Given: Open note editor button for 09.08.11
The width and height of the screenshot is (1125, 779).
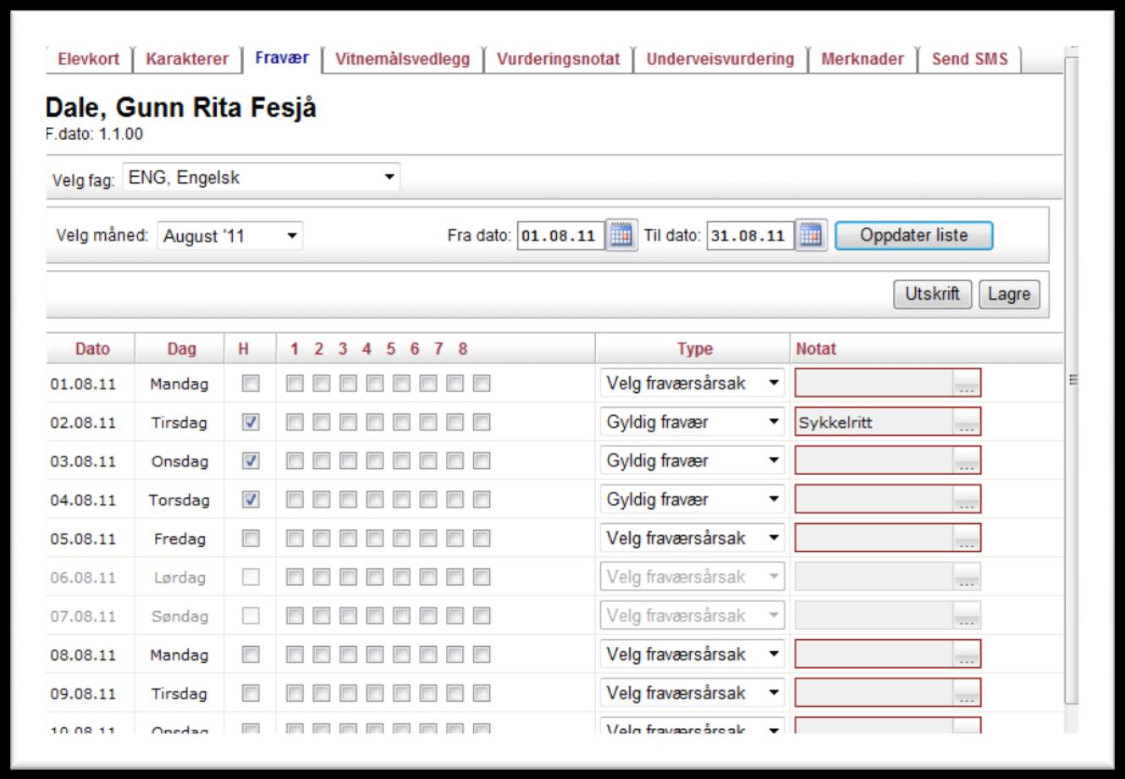Looking at the screenshot, I should [967, 693].
